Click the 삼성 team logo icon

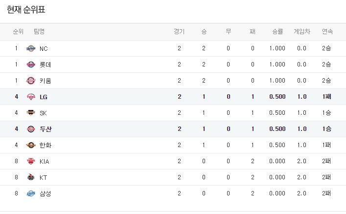pos(31,193)
